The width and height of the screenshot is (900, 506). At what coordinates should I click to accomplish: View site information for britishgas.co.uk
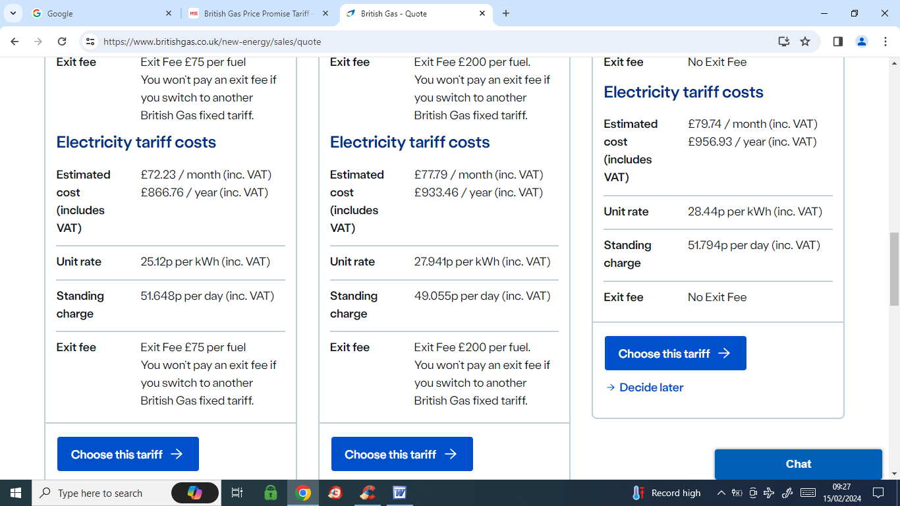pos(90,42)
